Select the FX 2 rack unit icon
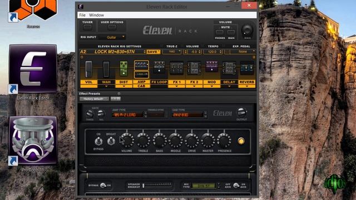The width and height of the screenshot is (356, 200). (194, 68)
